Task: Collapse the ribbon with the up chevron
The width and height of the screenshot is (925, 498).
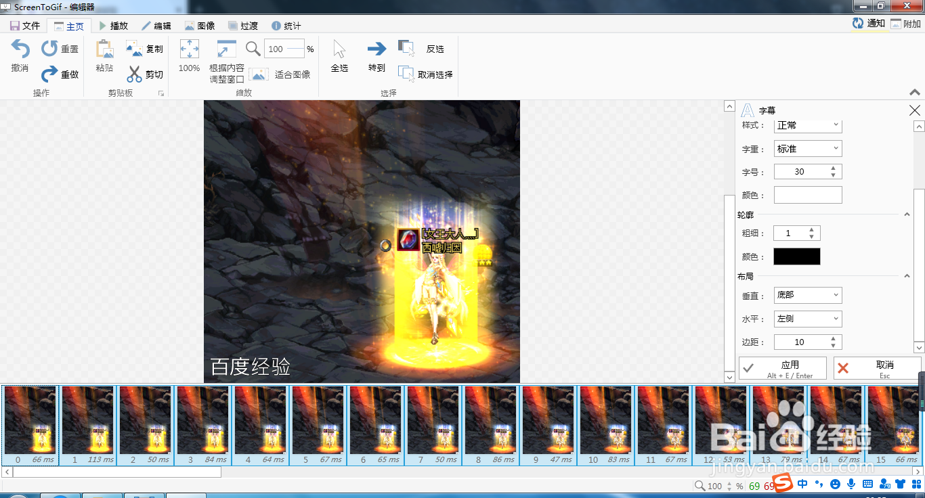Action: (915, 92)
